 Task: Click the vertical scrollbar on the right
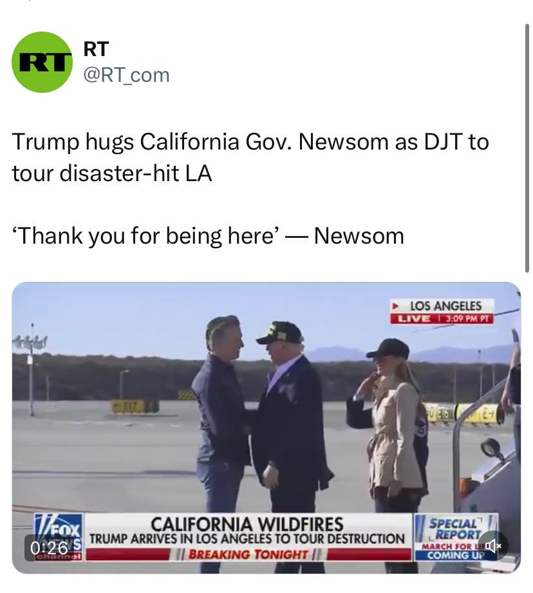pos(527,148)
